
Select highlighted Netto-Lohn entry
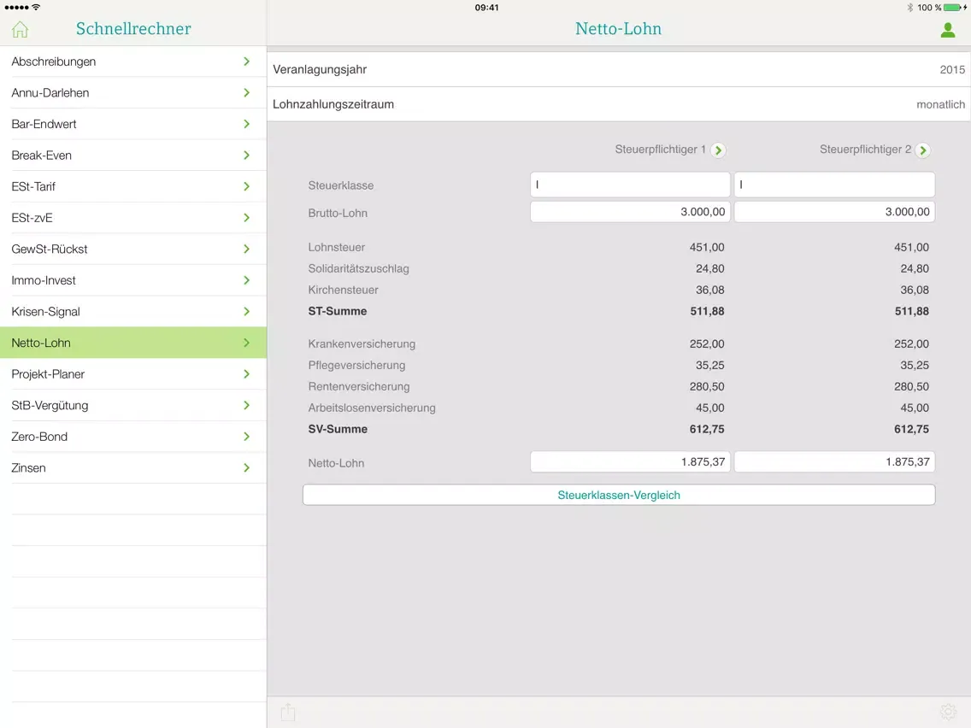click(x=133, y=343)
